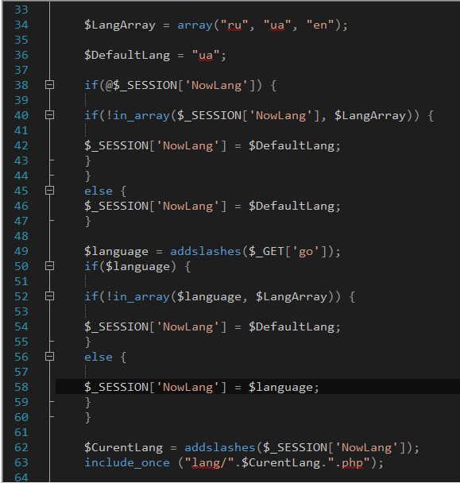
Task: Click line number 34
Action: [21, 25]
